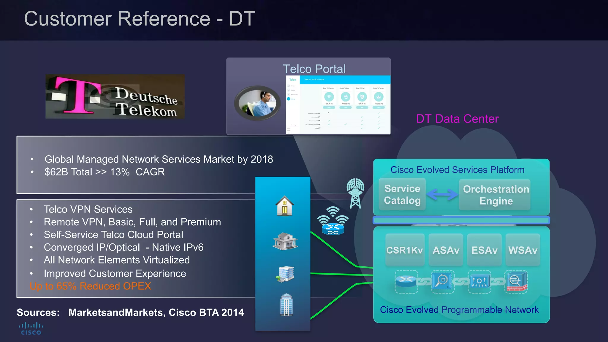The width and height of the screenshot is (608, 342).
Task: Click the house icon in blue column
Action: [284, 206]
